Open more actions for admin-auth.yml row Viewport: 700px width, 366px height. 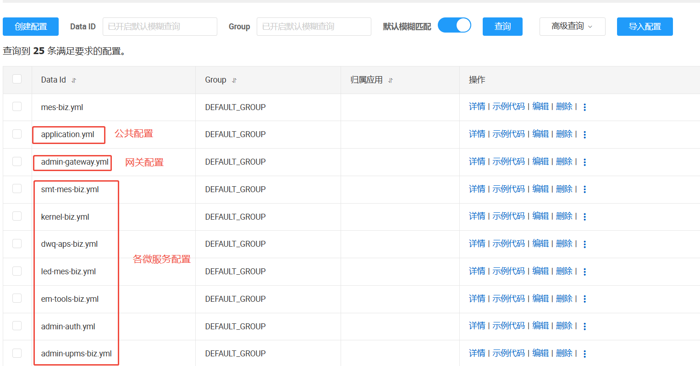point(584,326)
